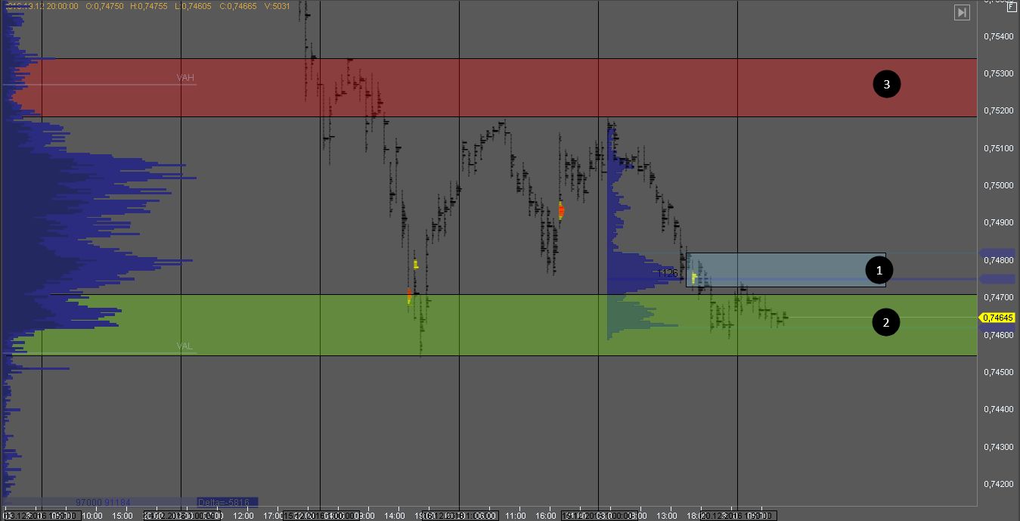This screenshot has width=1020, height=521.
Task: Click the scroll-to-latest-bar arrow button
Action: click(962, 12)
